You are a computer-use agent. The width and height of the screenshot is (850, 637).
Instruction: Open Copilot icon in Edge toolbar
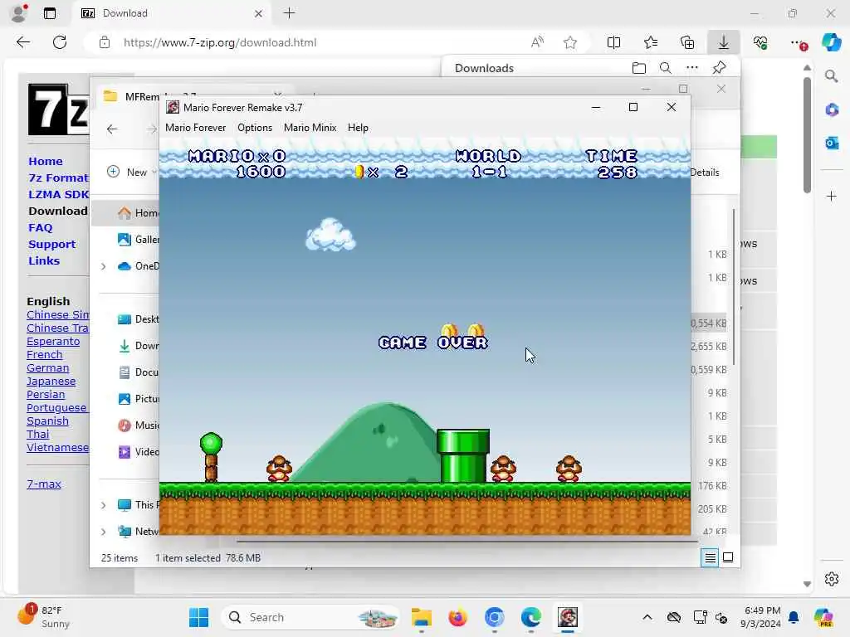click(831, 42)
